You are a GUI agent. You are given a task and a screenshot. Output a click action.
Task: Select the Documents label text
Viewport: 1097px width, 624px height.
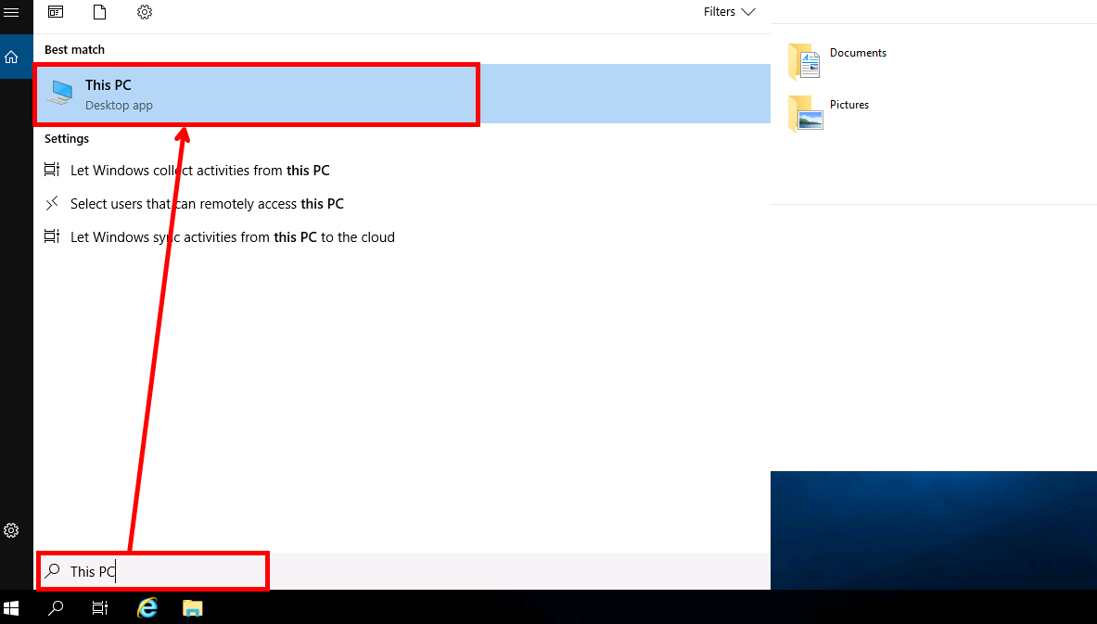tap(858, 53)
